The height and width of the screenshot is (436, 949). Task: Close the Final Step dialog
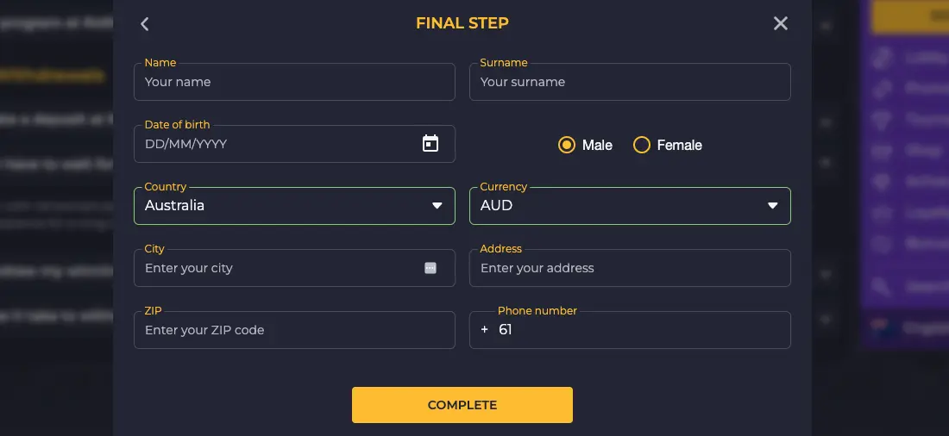click(x=780, y=23)
